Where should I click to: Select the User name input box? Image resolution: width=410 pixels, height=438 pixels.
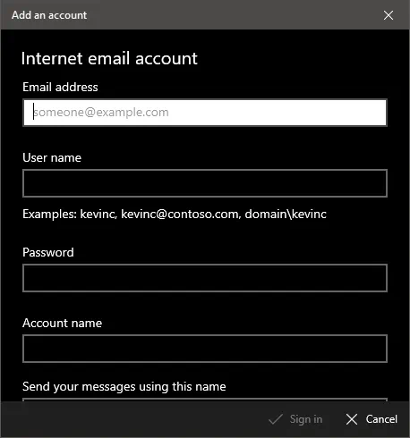[205, 183]
